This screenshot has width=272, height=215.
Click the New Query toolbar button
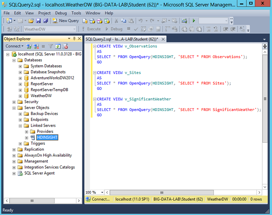tap(66, 21)
